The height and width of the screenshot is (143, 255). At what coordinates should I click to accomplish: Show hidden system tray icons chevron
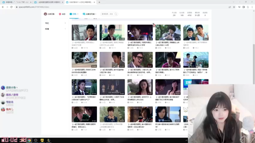(186, 140)
